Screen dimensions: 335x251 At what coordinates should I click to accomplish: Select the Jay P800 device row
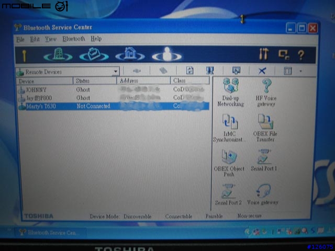click(x=113, y=98)
